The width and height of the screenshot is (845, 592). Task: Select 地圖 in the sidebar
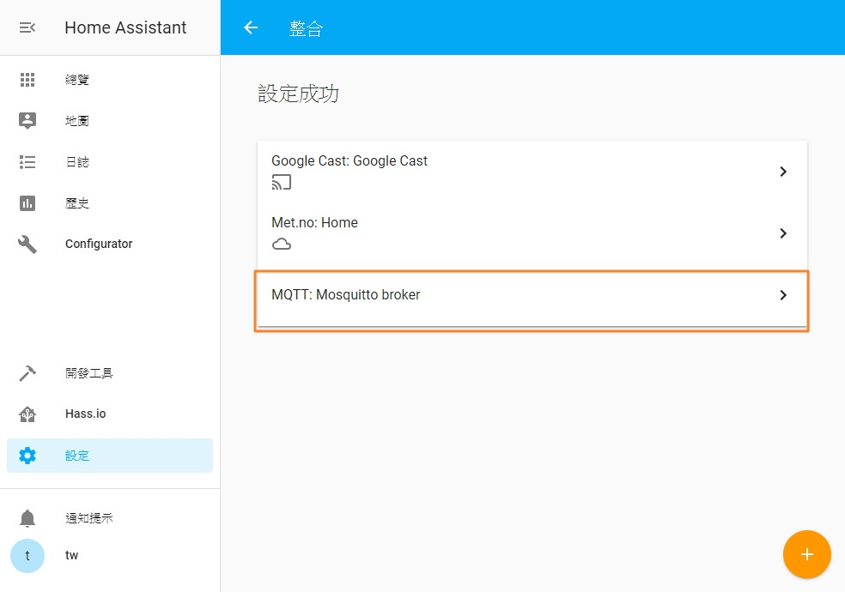(x=110, y=121)
